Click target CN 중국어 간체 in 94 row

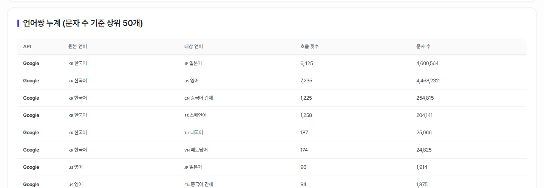click(x=199, y=185)
